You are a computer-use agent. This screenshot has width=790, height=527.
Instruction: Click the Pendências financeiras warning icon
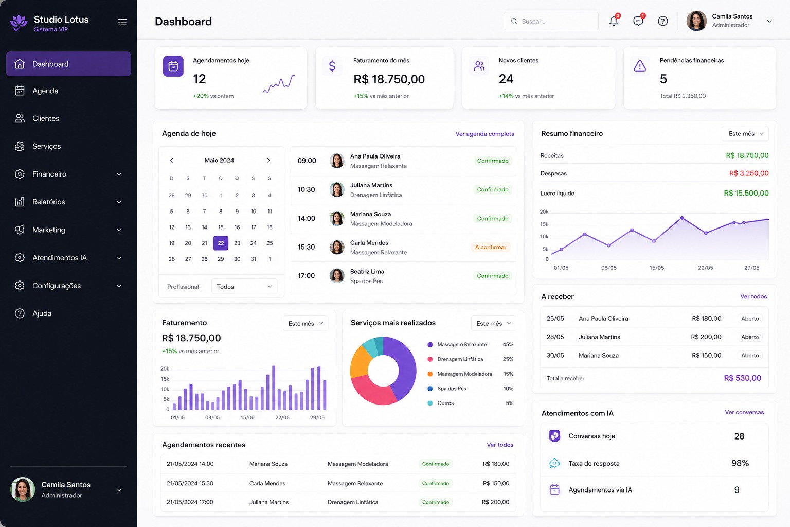[x=640, y=66]
